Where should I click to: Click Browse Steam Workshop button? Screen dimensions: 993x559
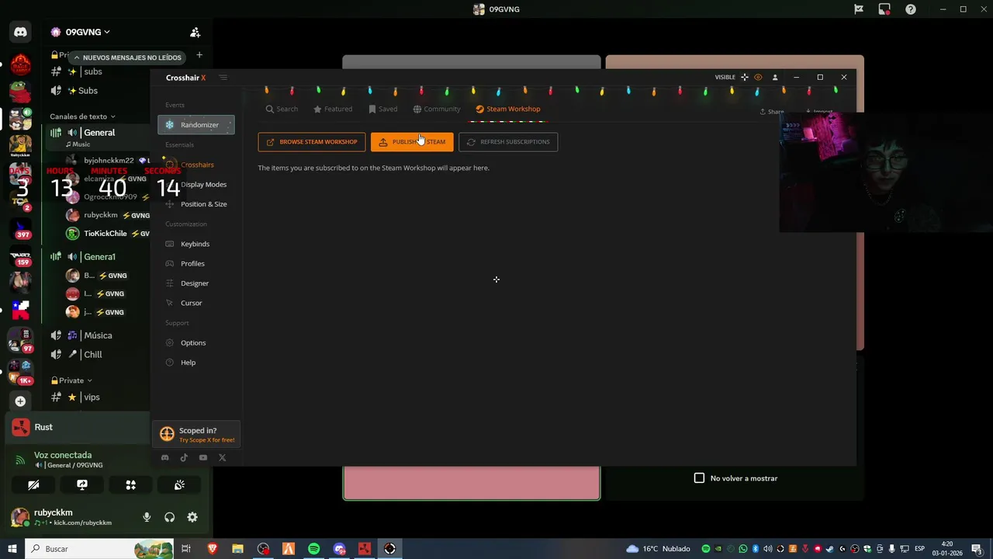point(312,142)
